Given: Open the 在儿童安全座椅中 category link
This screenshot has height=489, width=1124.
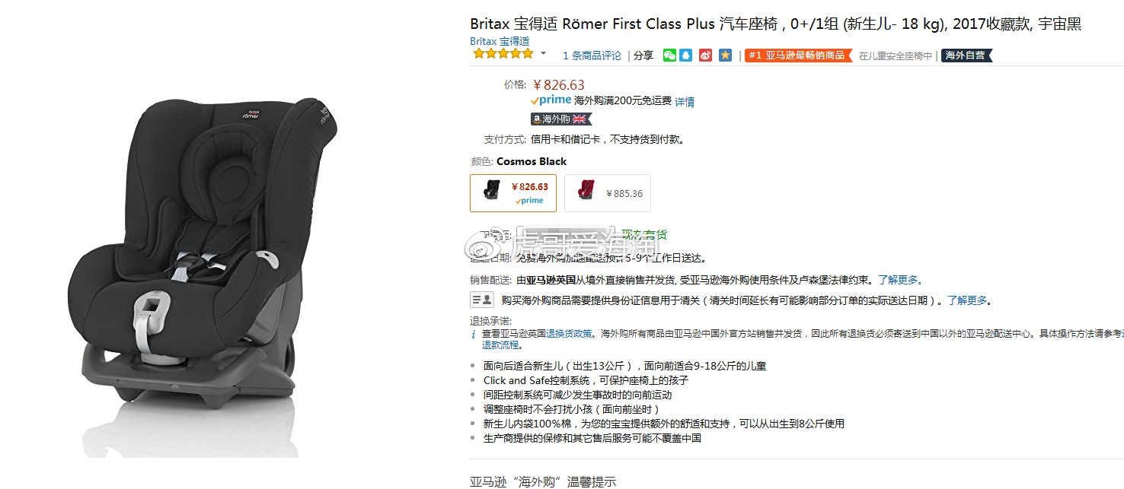Looking at the screenshot, I should pos(895,56).
